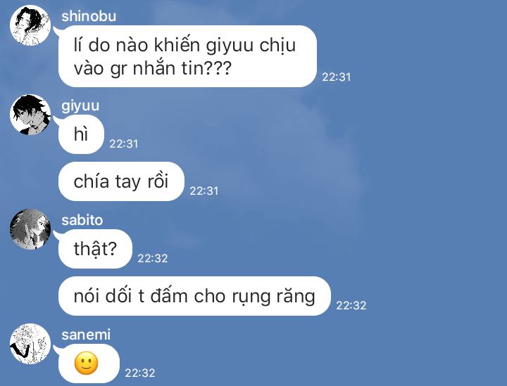Tap sanemi's profile avatar

[x=30, y=344]
